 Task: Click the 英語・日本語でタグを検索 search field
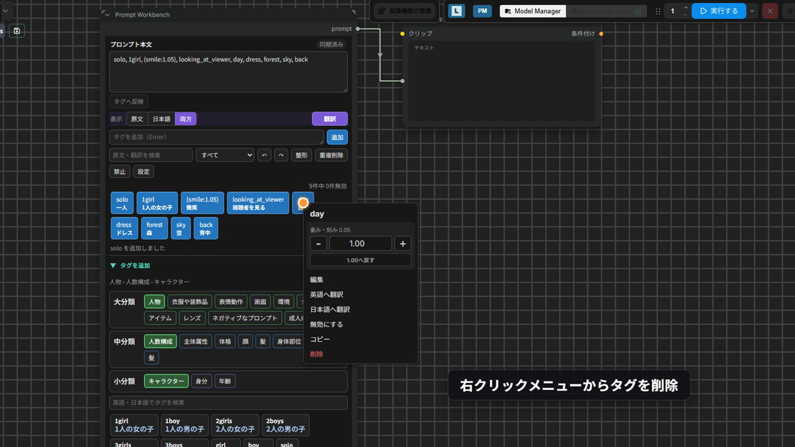pos(229,403)
